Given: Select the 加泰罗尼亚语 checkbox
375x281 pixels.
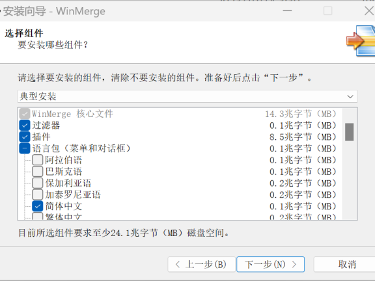Looking at the screenshot, I should point(38,194).
